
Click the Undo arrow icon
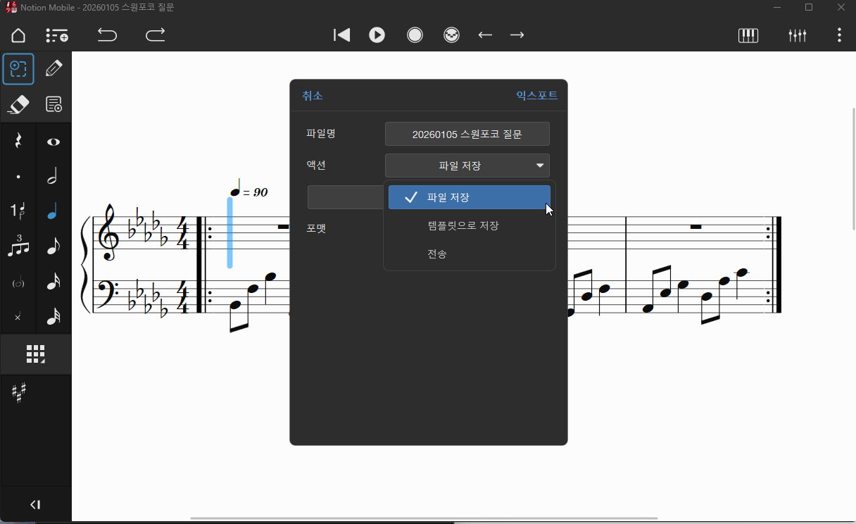click(x=107, y=35)
